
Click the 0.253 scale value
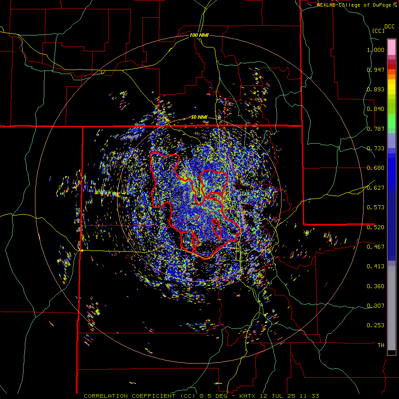376,325
